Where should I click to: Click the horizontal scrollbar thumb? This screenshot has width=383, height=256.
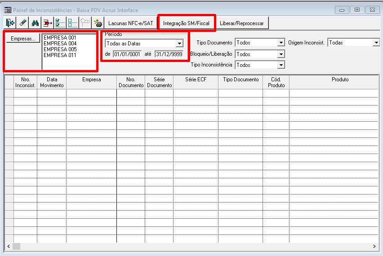point(16,246)
